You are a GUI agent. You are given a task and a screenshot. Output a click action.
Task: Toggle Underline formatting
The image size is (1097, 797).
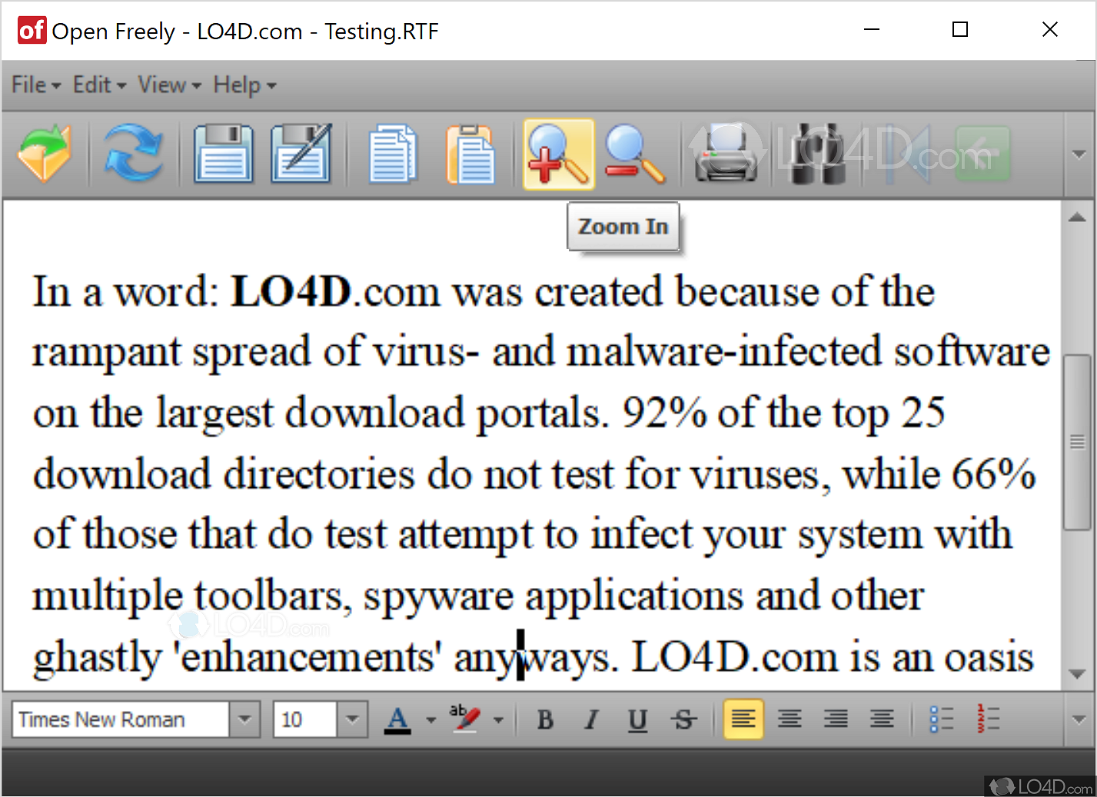pos(637,720)
